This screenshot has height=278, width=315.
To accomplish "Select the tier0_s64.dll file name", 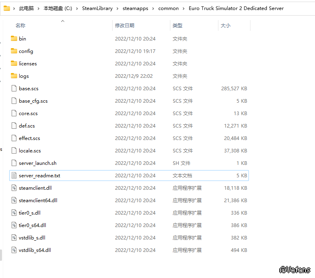I will [x=32, y=225].
